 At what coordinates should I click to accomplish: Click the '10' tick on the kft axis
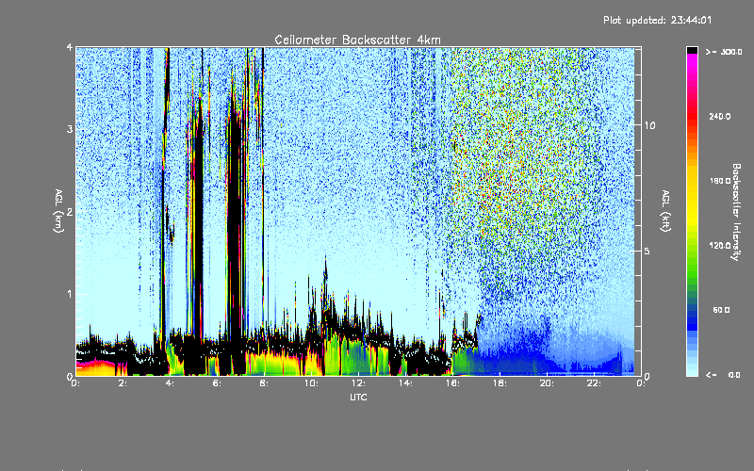(649, 125)
